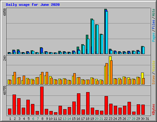Click the 'Daily usage for June 2020' title
This screenshot has width=157, height=122.
(x=33, y=5)
